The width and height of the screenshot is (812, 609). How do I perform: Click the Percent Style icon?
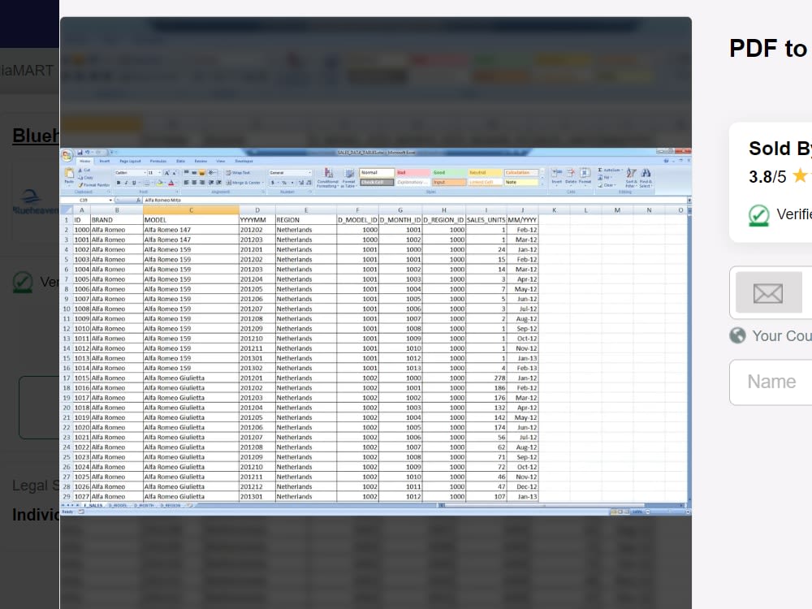pos(283,183)
